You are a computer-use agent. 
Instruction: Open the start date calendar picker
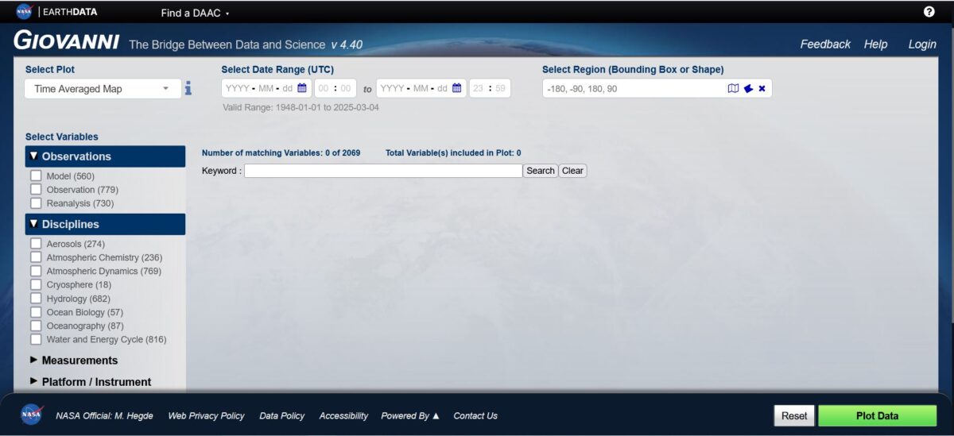[x=302, y=89]
